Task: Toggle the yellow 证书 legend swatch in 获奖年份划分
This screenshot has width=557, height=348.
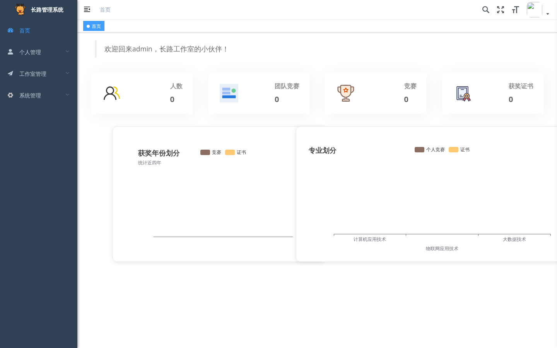Action: pos(230,152)
